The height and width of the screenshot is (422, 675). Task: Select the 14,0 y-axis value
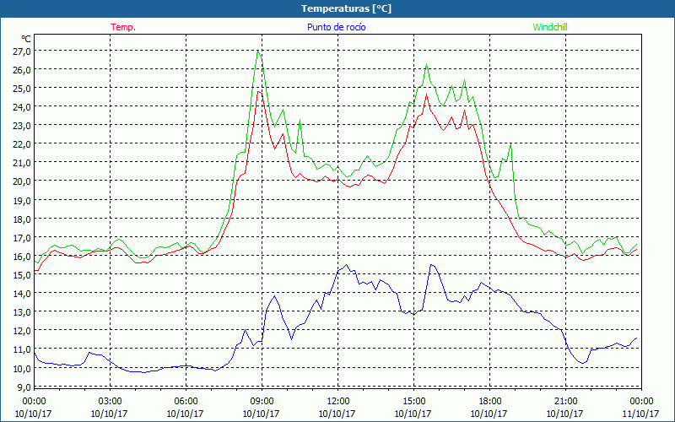(22, 293)
